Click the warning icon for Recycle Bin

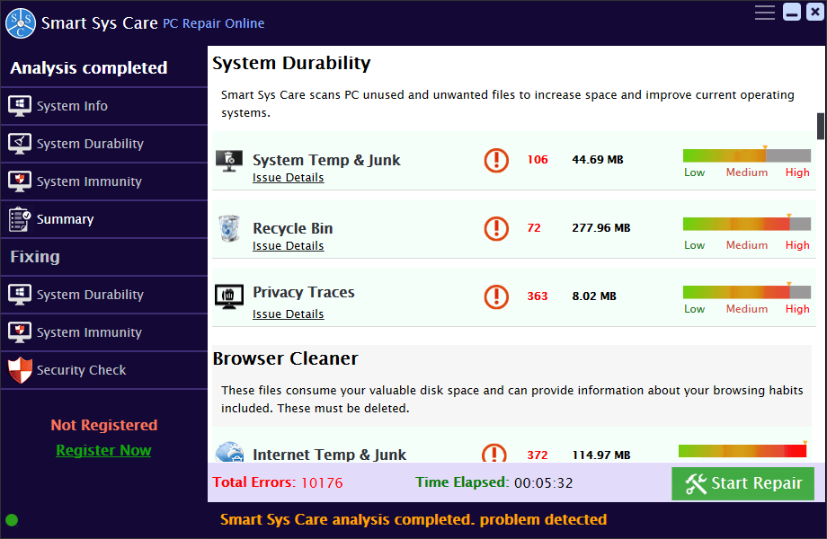[496, 228]
